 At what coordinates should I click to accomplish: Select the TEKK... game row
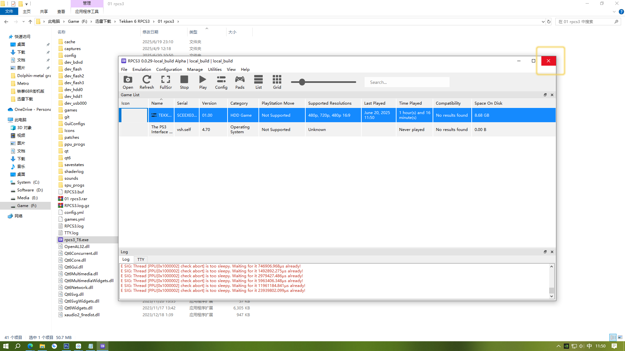337,115
